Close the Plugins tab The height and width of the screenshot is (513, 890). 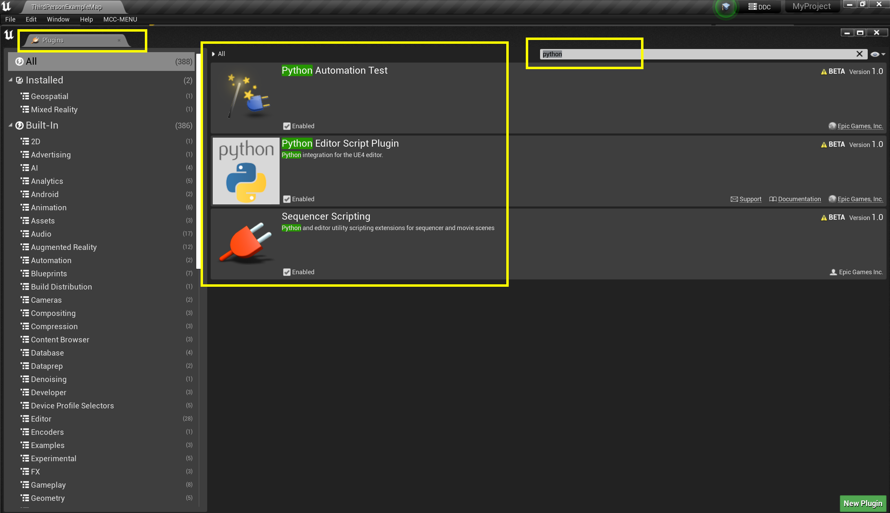tap(119, 40)
